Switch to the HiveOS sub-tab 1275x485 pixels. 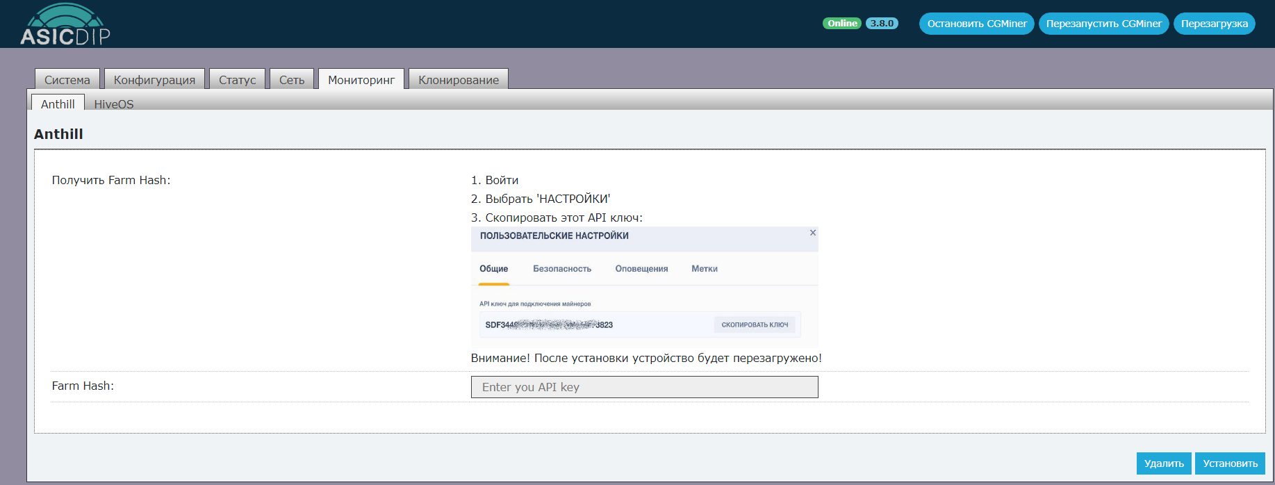point(114,104)
